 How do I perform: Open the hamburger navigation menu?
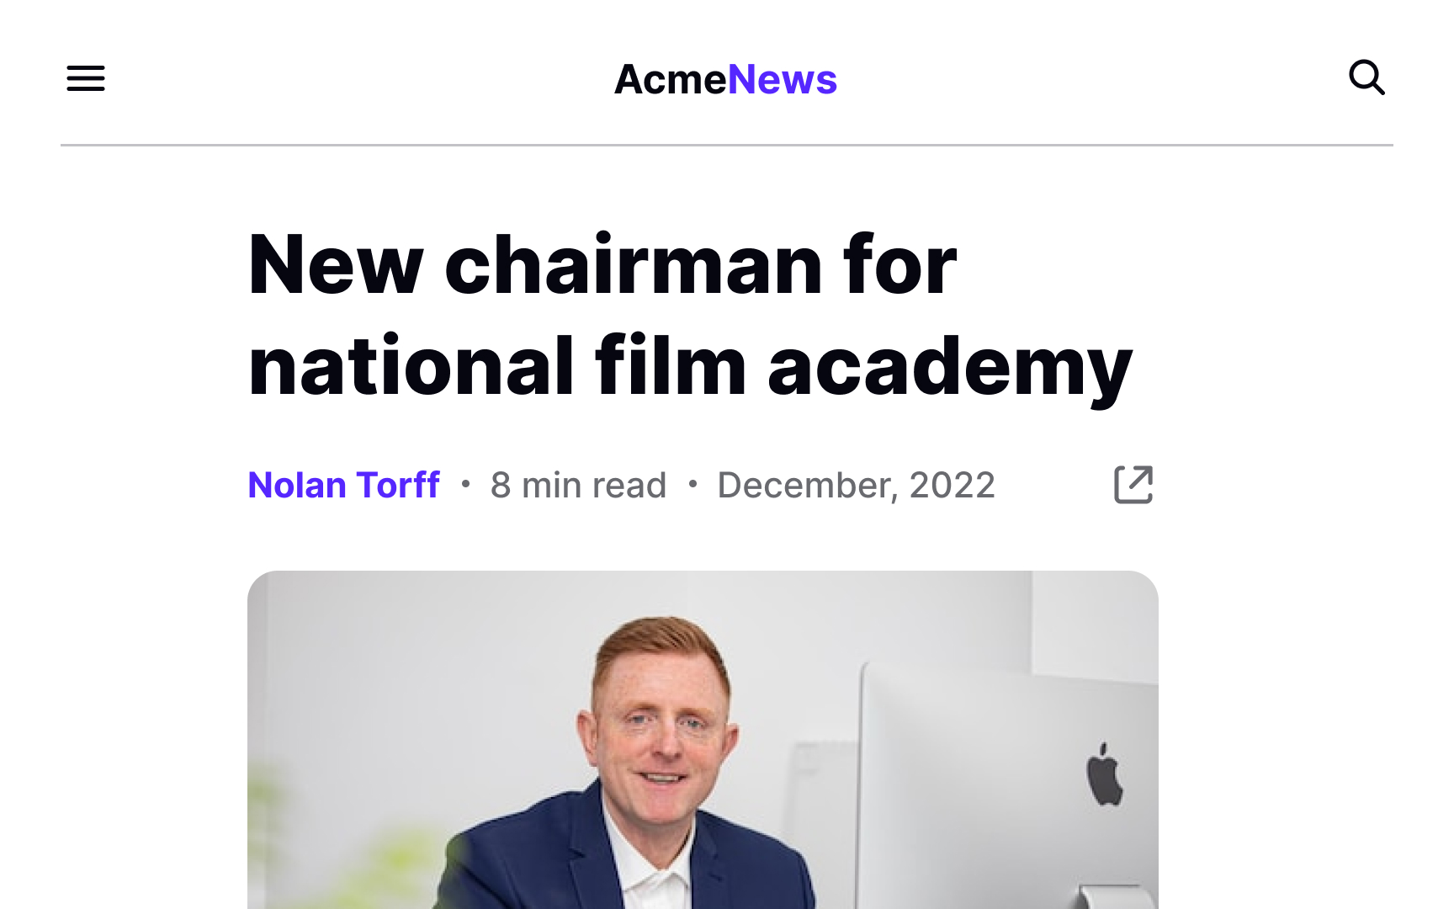[x=86, y=78]
